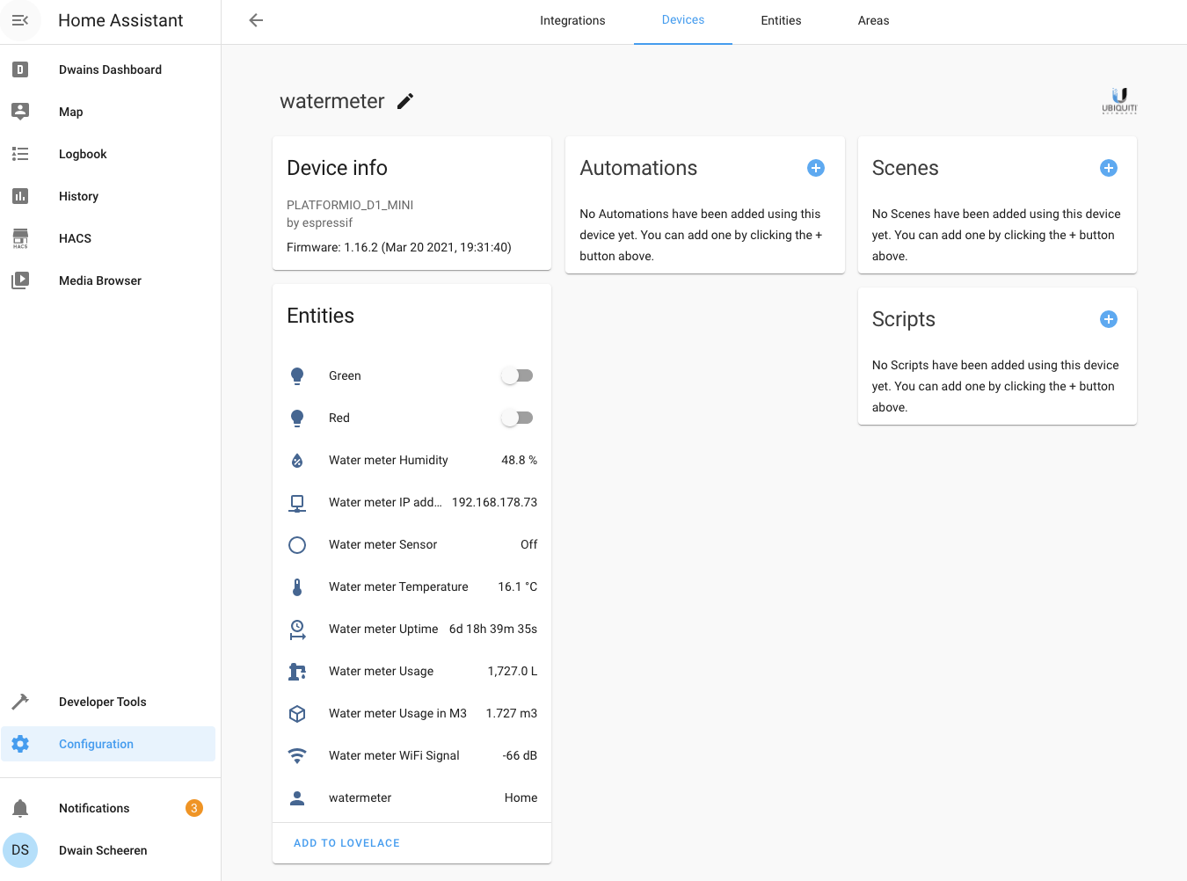Click the watermeter Home state
1187x881 pixels.
[x=521, y=797]
